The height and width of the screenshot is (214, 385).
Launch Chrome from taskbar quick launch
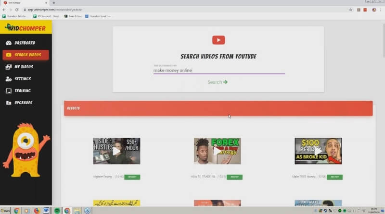tap(17, 211)
